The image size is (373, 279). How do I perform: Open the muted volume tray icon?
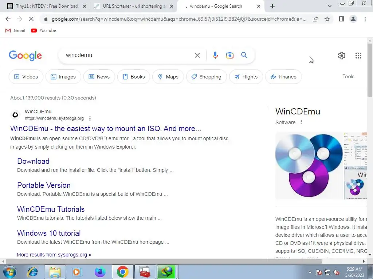pos(336,272)
